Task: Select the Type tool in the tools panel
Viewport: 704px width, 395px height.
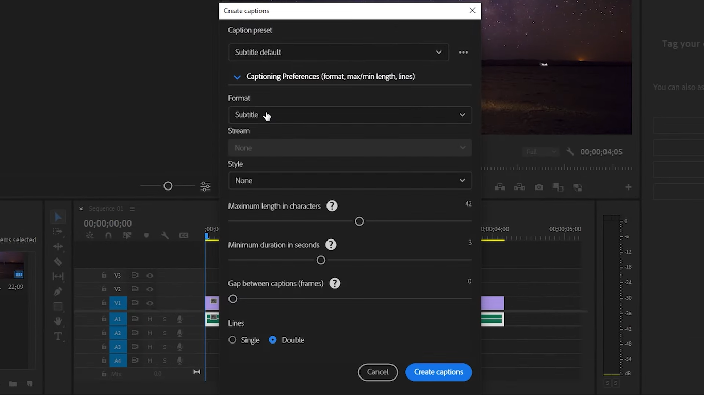Action: (58, 336)
